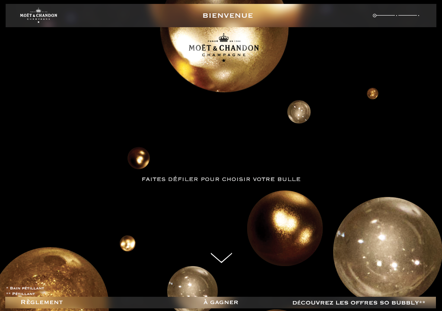Screen dimensions: 442x311
Task: Select the first circled step in progress indicator
Action: tap(374, 16)
